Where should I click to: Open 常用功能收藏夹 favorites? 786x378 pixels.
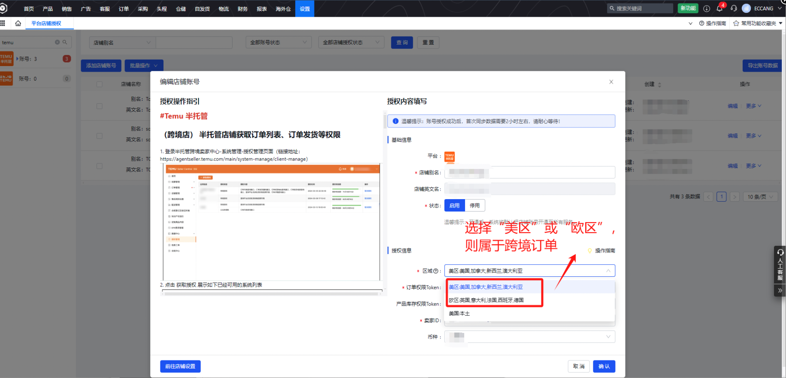pos(758,23)
